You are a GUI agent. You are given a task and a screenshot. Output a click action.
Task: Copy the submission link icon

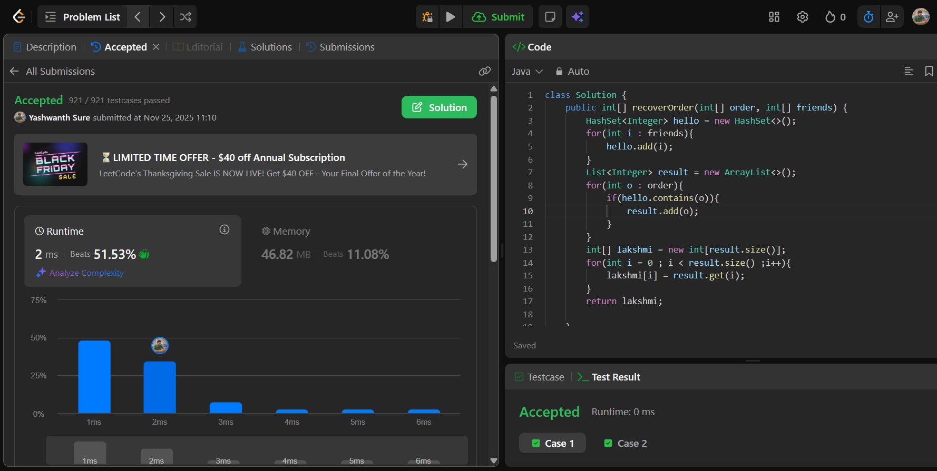[x=484, y=71]
